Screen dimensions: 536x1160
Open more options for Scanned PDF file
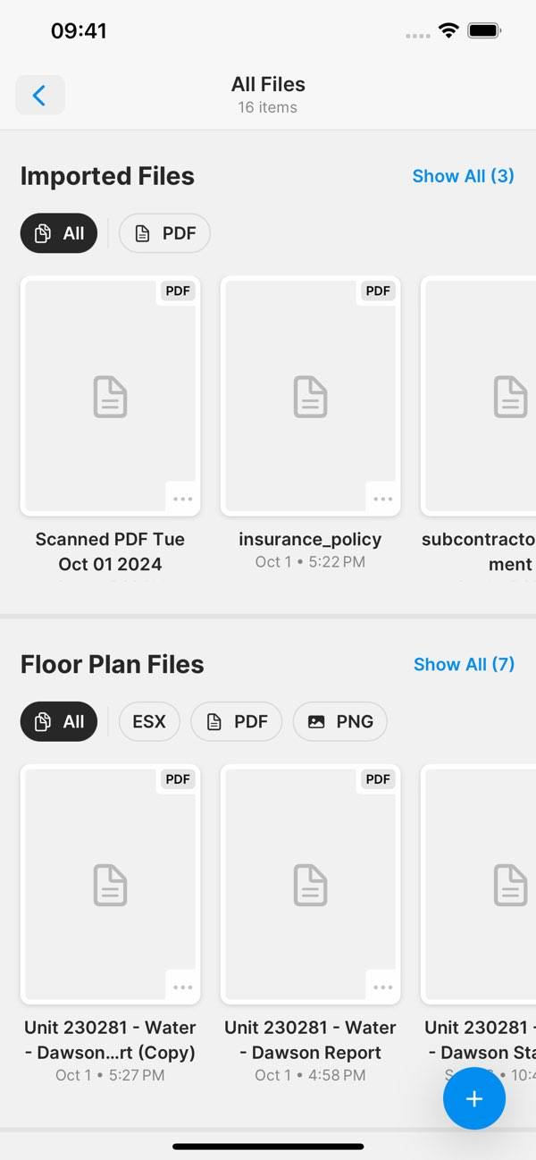[x=182, y=499]
